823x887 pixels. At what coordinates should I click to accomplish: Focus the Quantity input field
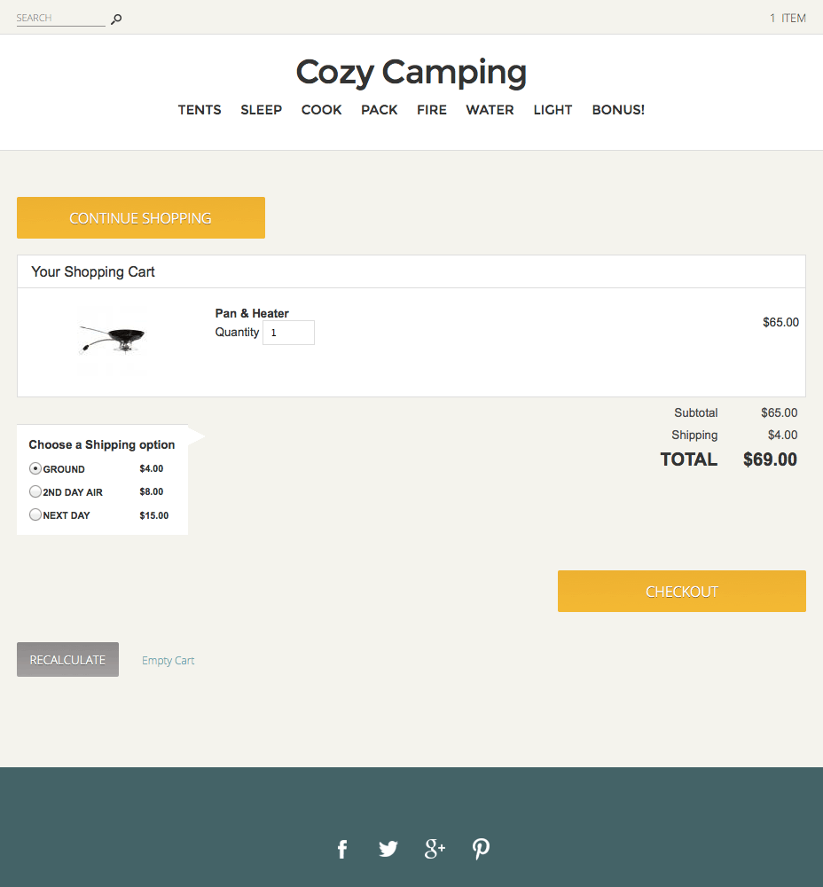point(288,333)
